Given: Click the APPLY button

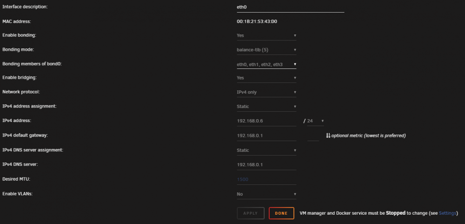Looking at the screenshot, I should point(251,213).
